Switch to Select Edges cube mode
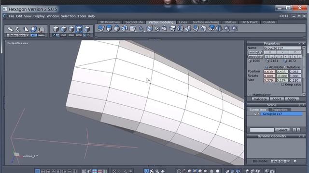This screenshot has height=173, width=309. (x=71, y=29)
